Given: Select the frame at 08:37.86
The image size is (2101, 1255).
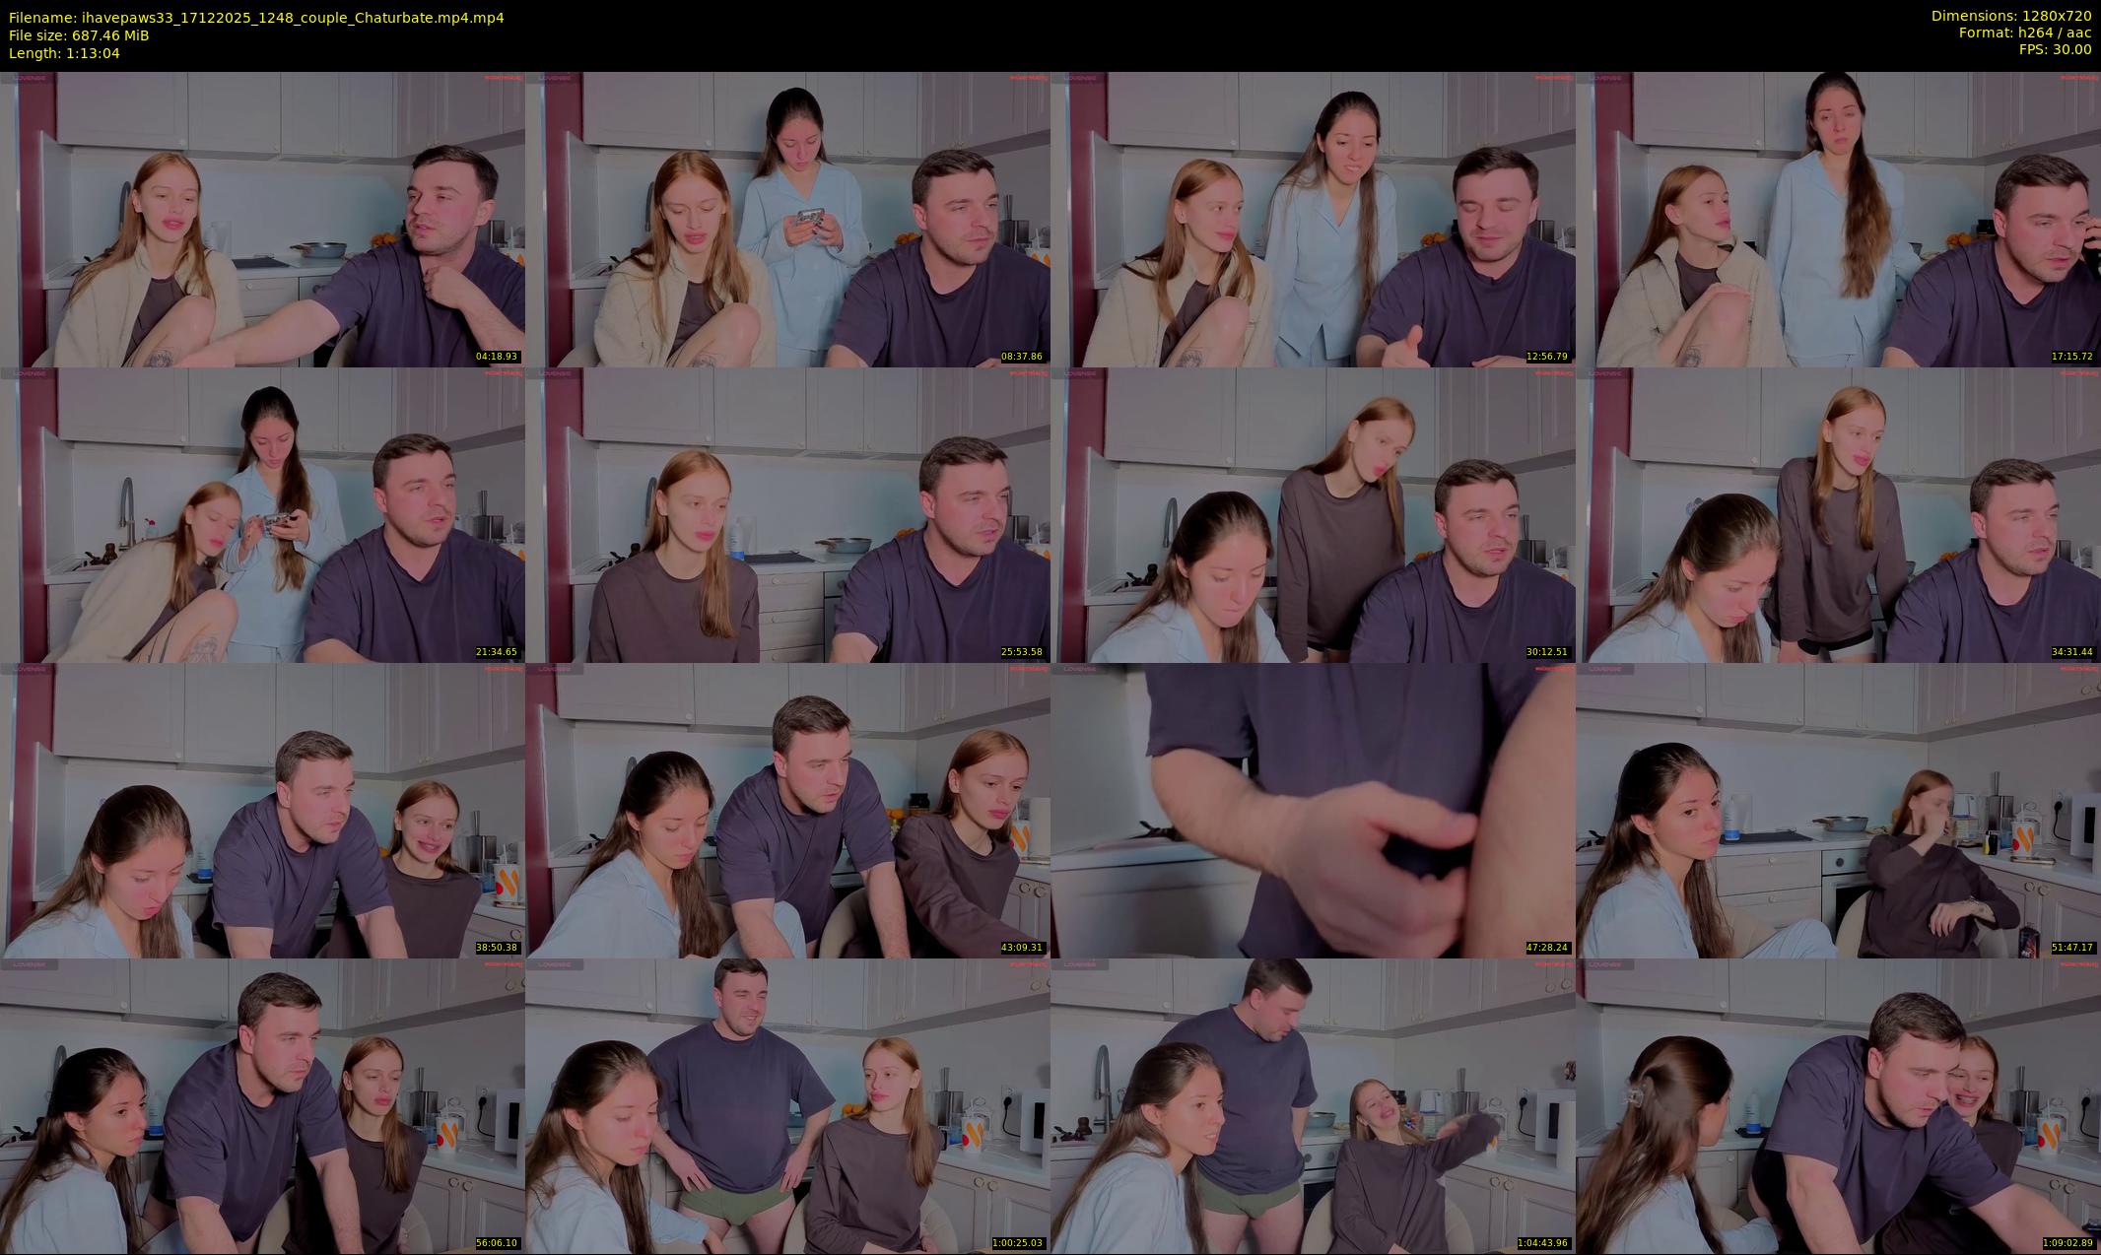Looking at the screenshot, I should 787,219.
